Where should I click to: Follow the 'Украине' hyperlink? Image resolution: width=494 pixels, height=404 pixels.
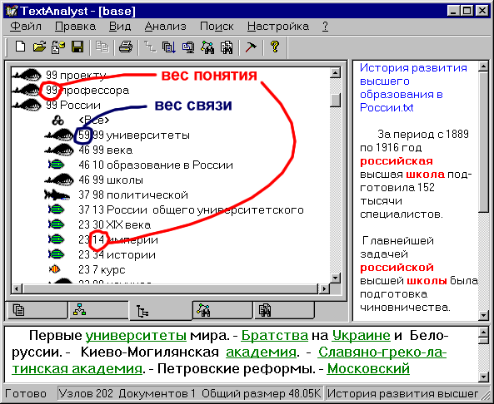click(361, 336)
